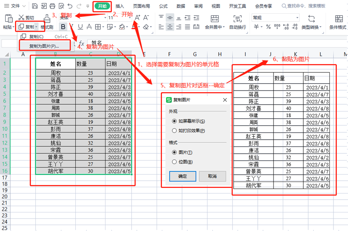Open Print Preview from quick toolbar

[61, 6]
